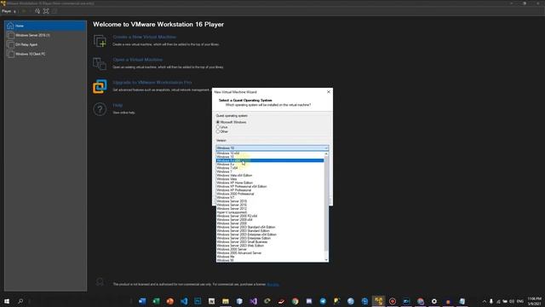
Task: Choose Windows Server 2012 in version list
Action: 270,208
